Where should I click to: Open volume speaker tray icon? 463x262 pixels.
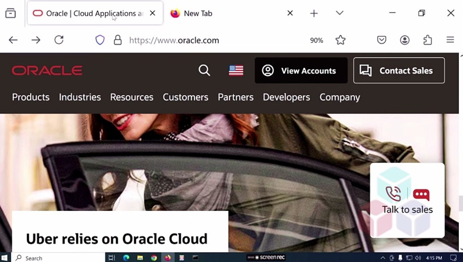point(418,258)
